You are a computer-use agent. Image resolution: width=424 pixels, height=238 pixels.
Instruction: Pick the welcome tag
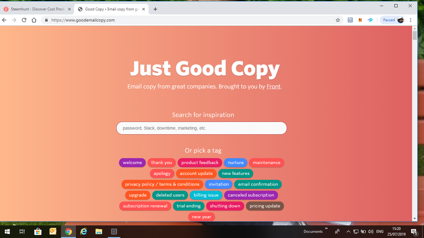pos(132,163)
